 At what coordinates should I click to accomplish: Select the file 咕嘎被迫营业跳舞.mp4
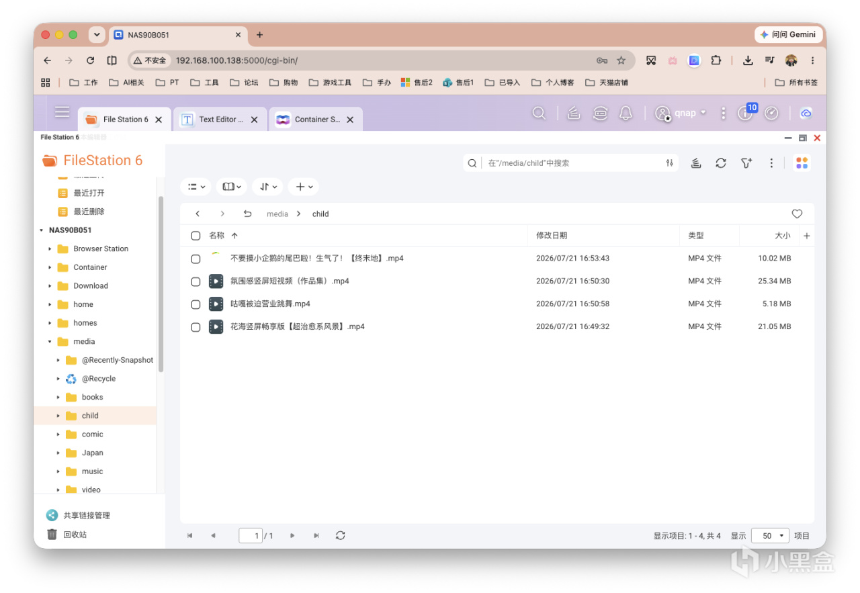270,304
